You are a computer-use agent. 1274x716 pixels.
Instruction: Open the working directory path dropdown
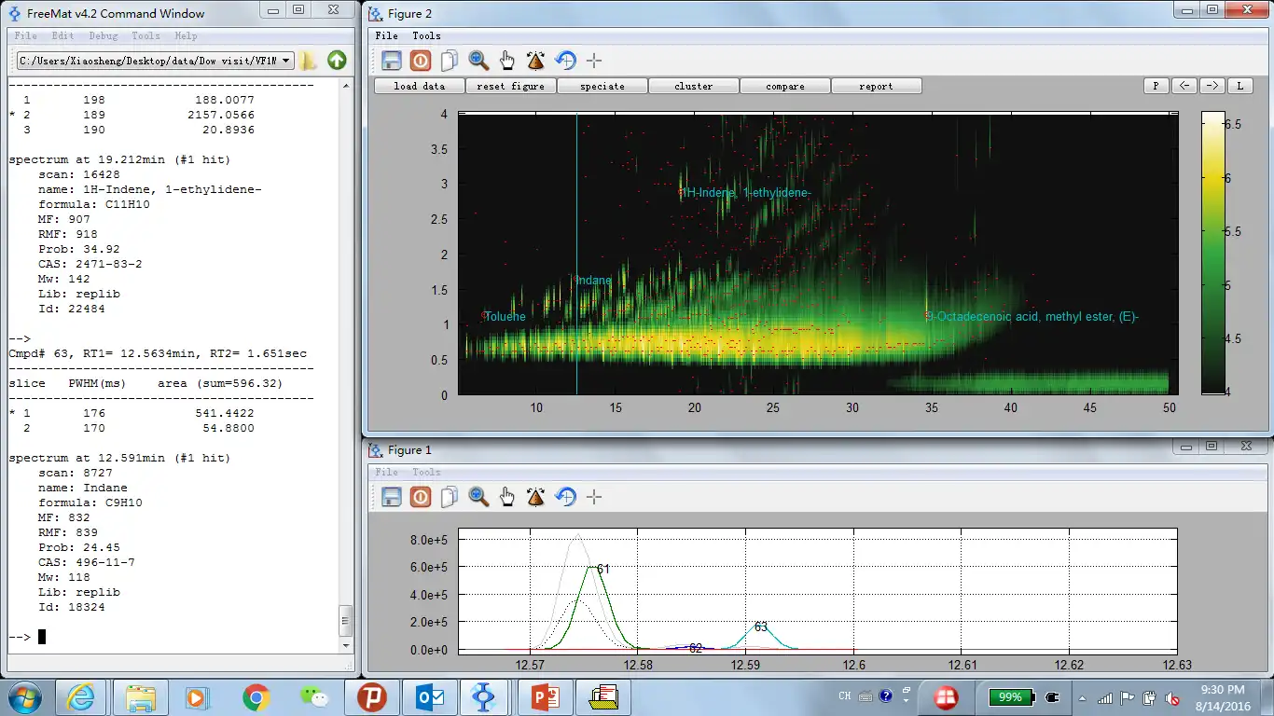285,61
